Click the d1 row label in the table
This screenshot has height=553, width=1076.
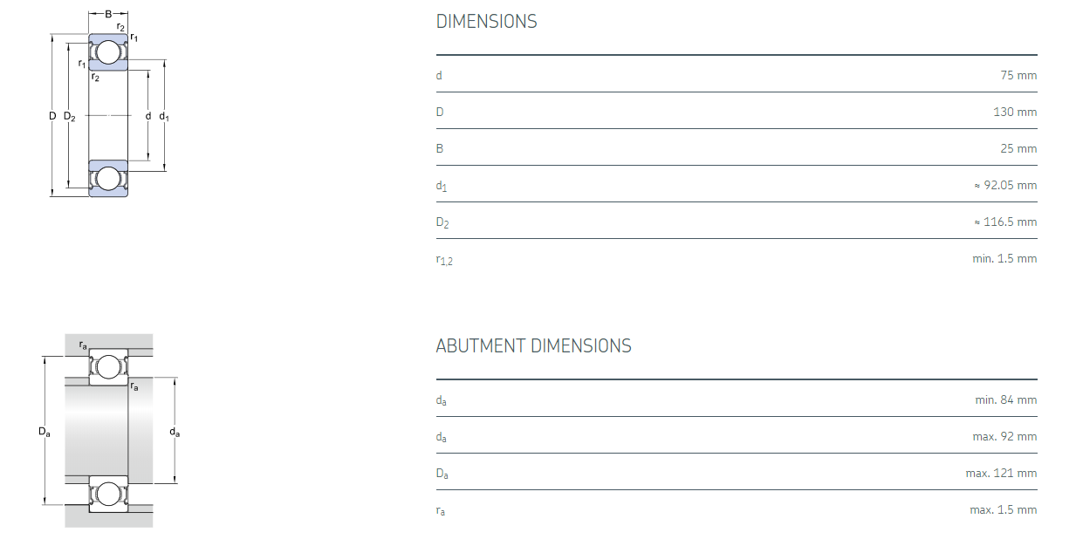click(x=442, y=187)
